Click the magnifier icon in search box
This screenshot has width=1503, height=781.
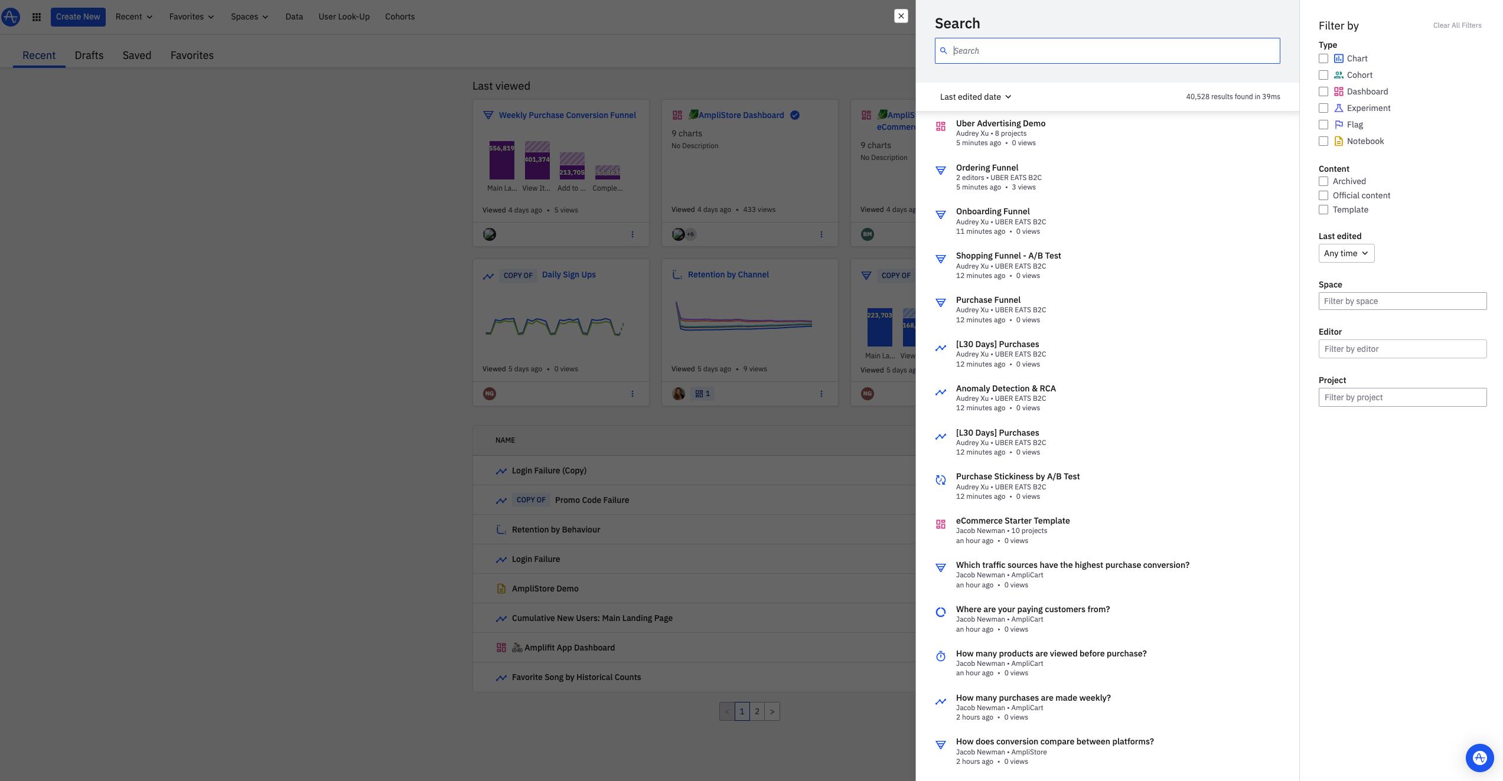click(x=944, y=51)
